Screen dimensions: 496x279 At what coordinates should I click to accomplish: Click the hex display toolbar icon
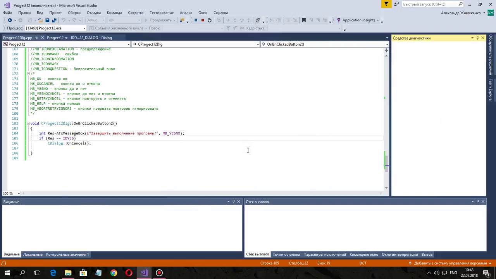(258, 20)
